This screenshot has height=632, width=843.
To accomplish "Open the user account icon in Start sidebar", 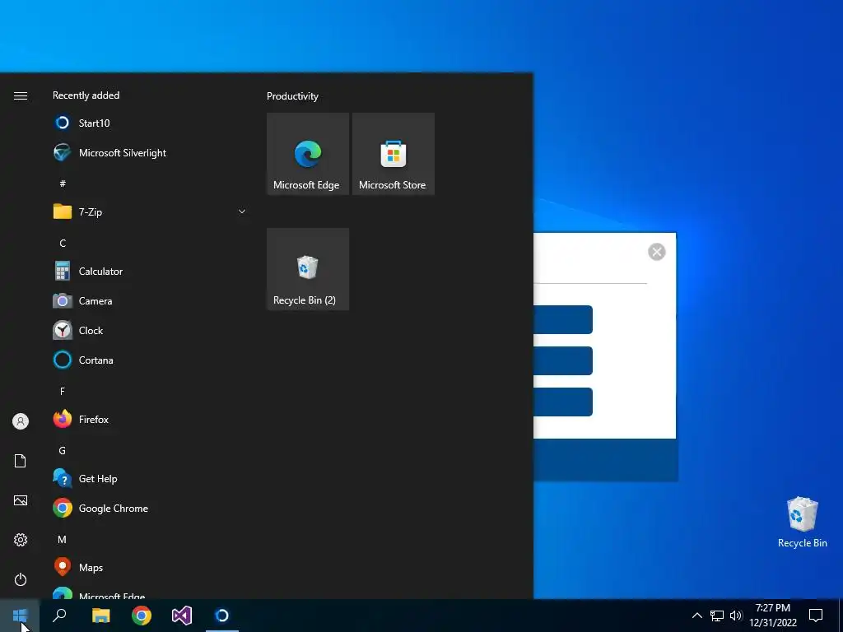I will (21, 421).
